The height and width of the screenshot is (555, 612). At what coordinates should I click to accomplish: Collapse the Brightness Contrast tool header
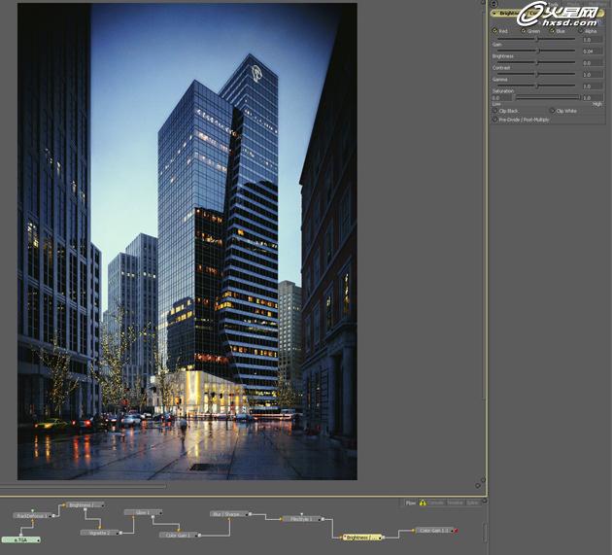pyautogui.click(x=493, y=14)
